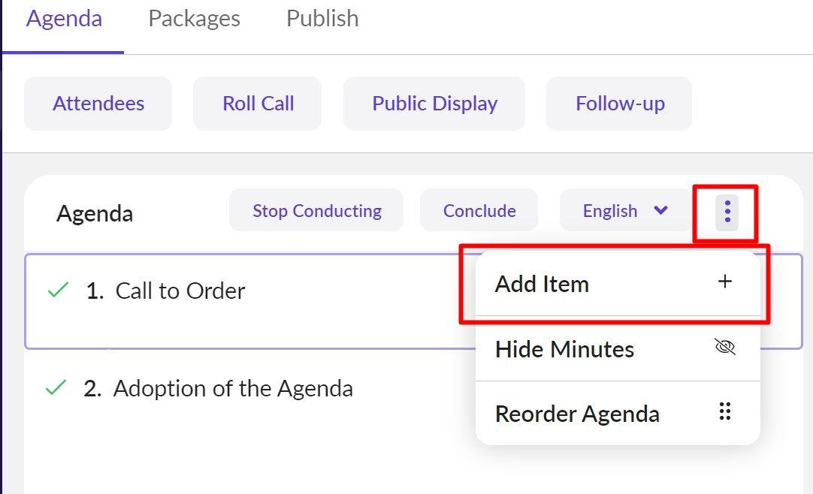Open the Publish tab
Screen dimensions: 813x494
pyautogui.click(x=322, y=18)
